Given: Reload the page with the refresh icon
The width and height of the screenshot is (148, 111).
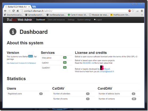Looking at the screenshot, I should (x=14, y=11).
